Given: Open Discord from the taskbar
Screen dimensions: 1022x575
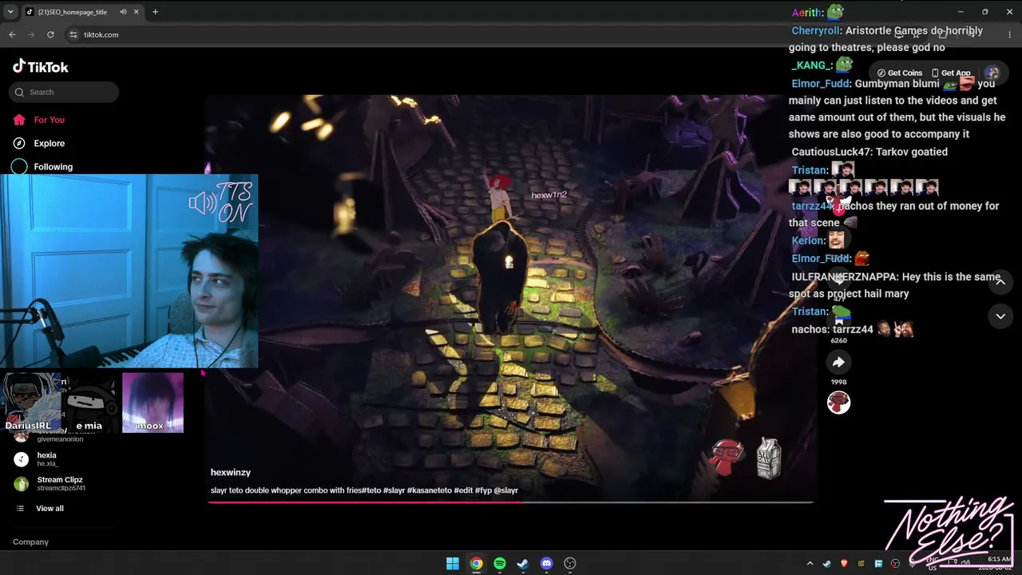Looking at the screenshot, I should coord(546,564).
